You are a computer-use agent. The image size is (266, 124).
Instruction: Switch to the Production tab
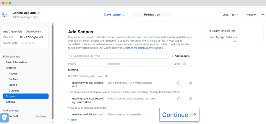tap(152, 14)
